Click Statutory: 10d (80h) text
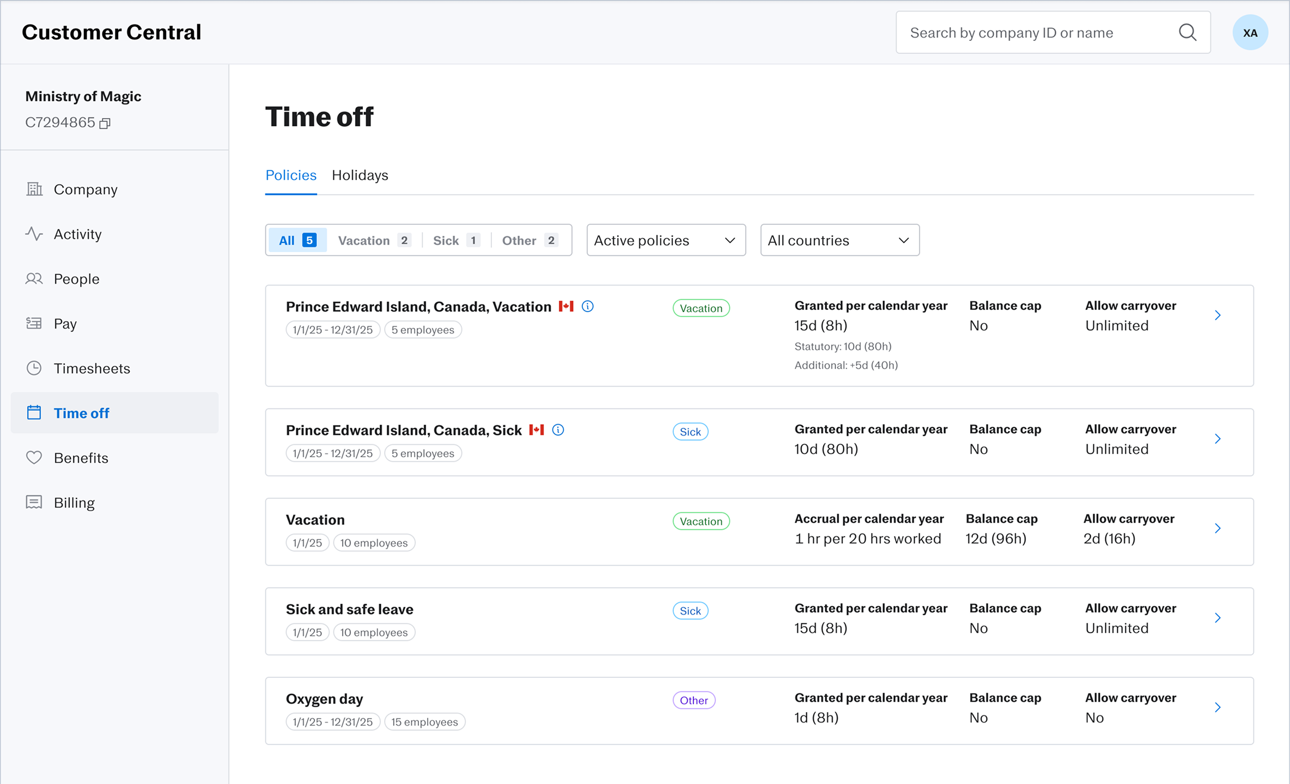 843,346
